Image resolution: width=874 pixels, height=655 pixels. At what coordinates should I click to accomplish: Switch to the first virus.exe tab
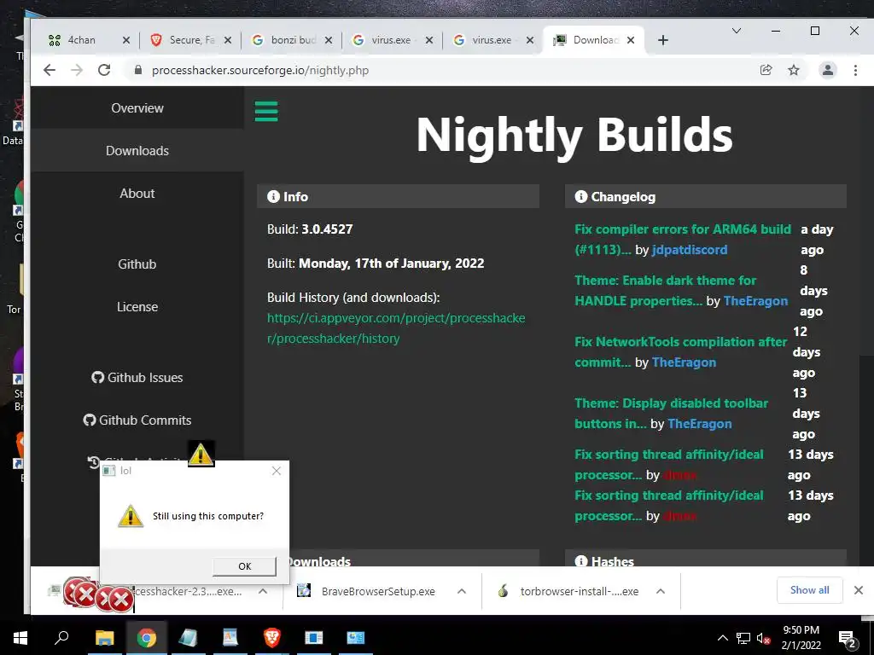click(x=391, y=40)
